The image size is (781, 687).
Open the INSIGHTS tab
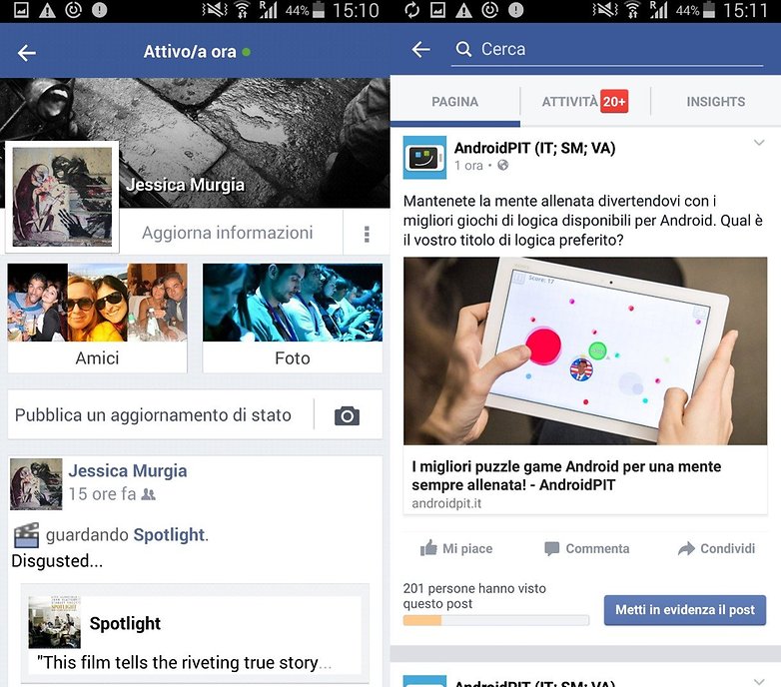[x=716, y=102]
